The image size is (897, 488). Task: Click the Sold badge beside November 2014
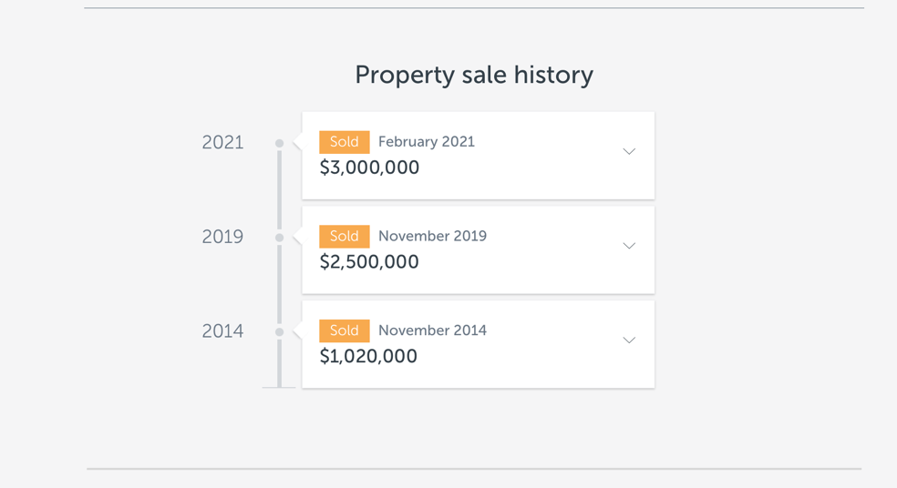[x=344, y=330]
